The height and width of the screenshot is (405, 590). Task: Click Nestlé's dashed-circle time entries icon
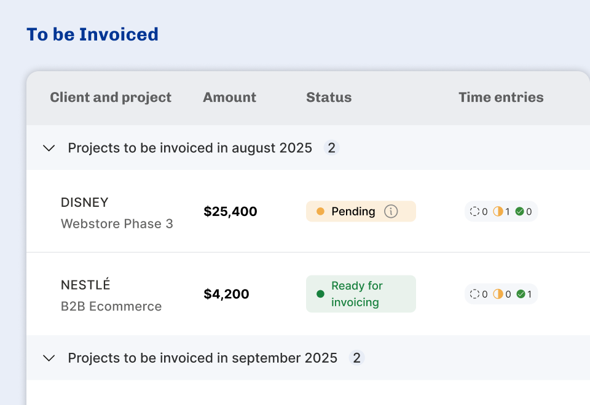pos(474,294)
